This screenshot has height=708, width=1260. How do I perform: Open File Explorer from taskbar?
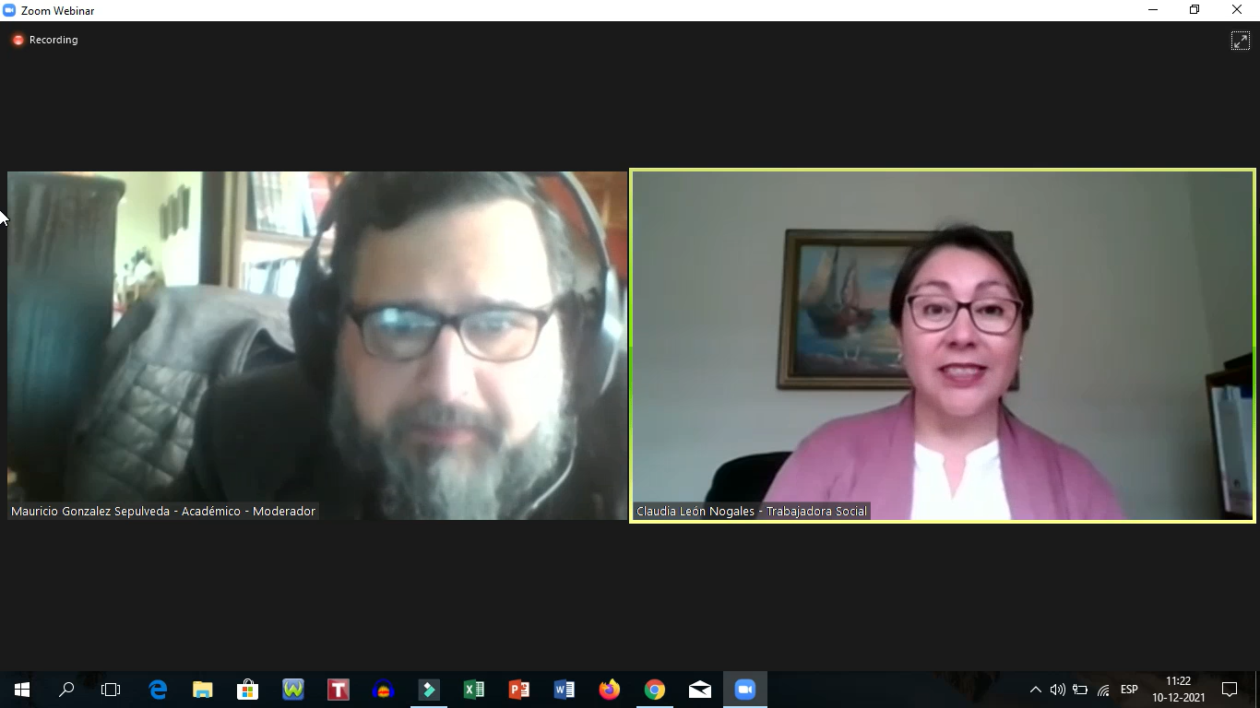[x=203, y=690]
